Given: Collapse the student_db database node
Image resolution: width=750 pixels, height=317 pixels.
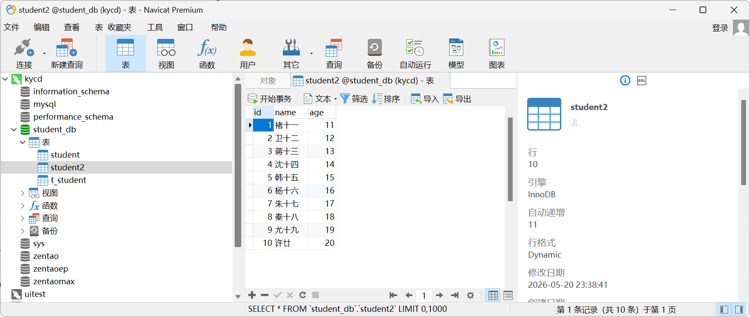Looking at the screenshot, I should click(14, 130).
